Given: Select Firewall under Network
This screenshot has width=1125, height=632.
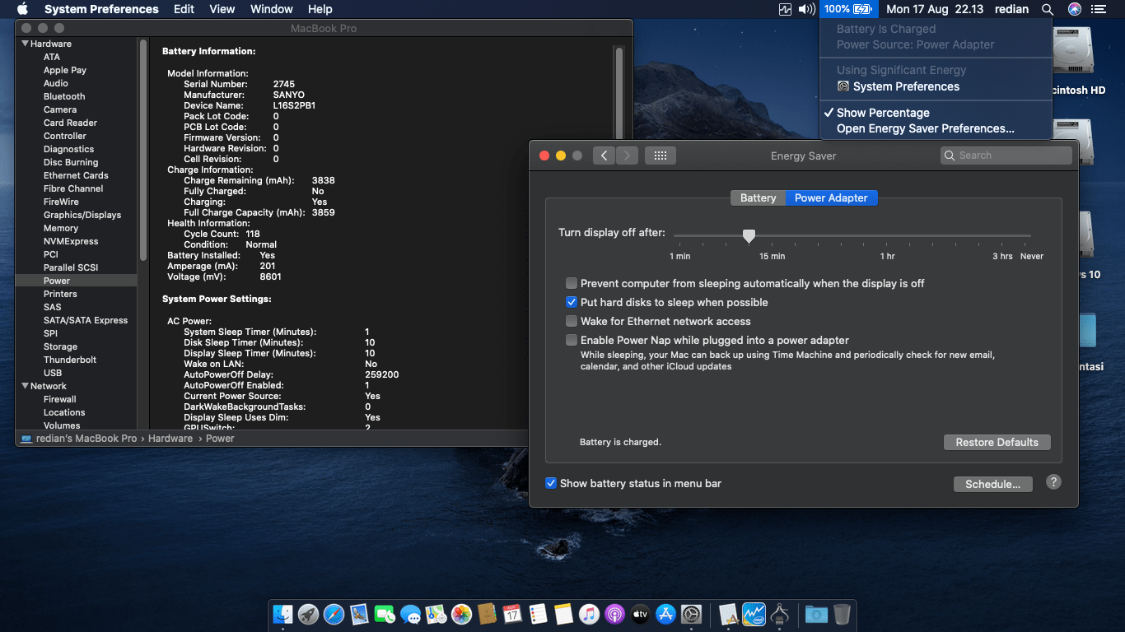Looking at the screenshot, I should (x=60, y=399).
